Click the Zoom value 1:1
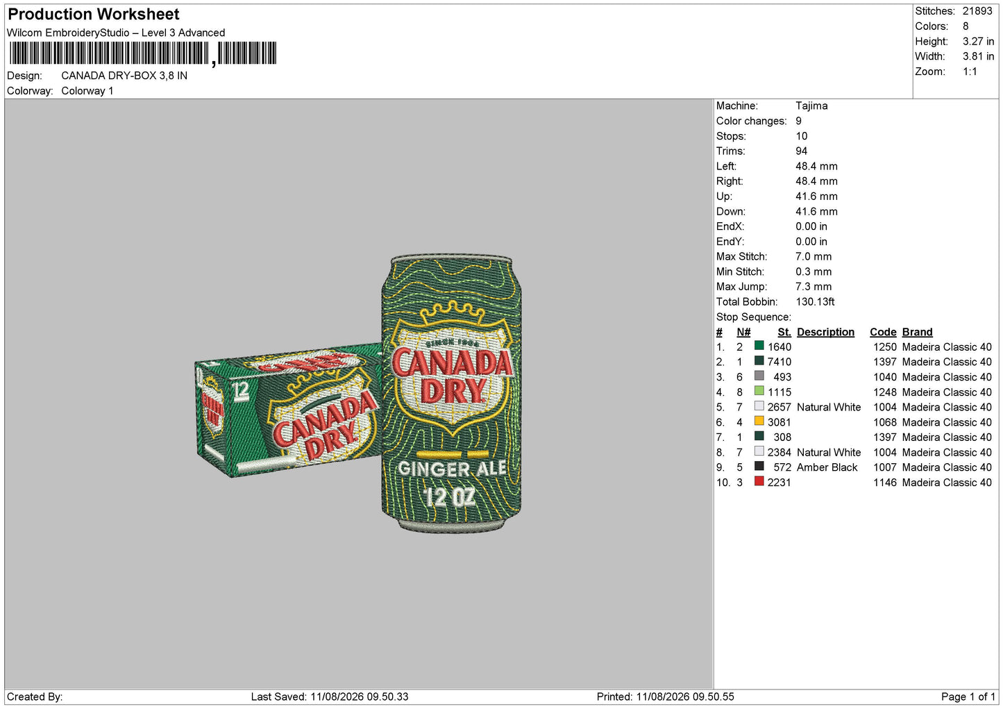Screen dimensions: 1003x709 coord(970,72)
